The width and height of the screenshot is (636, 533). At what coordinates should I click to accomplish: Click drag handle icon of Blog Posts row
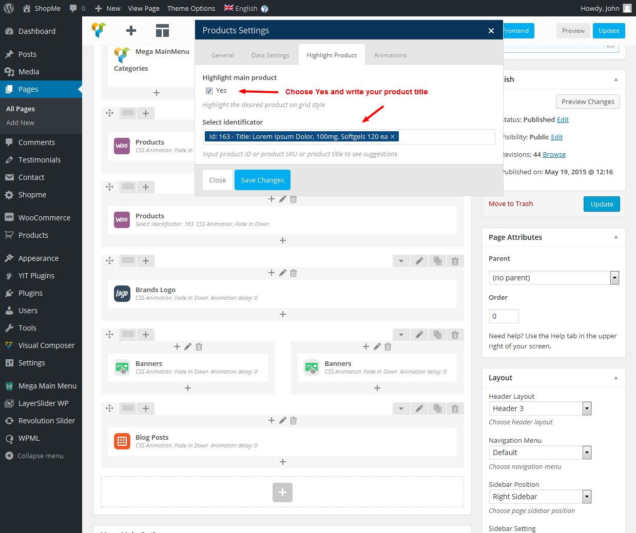coord(109,408)
